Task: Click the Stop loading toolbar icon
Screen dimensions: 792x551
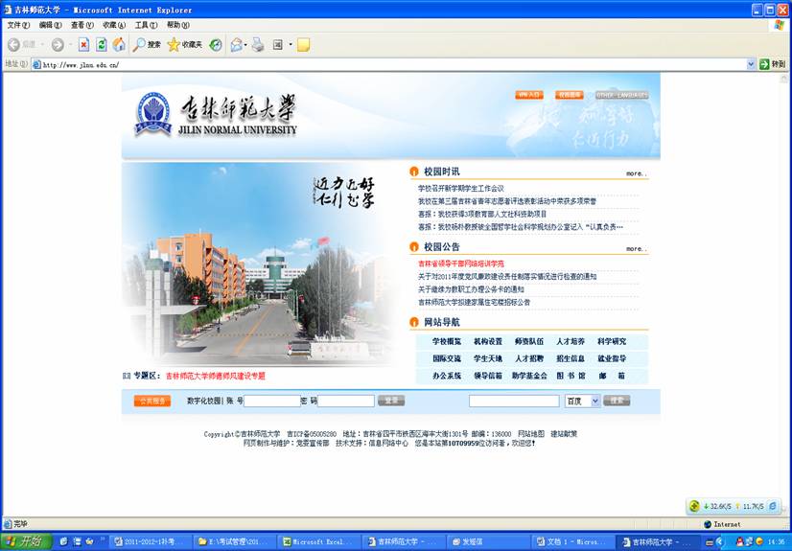Action: point(83,44)
